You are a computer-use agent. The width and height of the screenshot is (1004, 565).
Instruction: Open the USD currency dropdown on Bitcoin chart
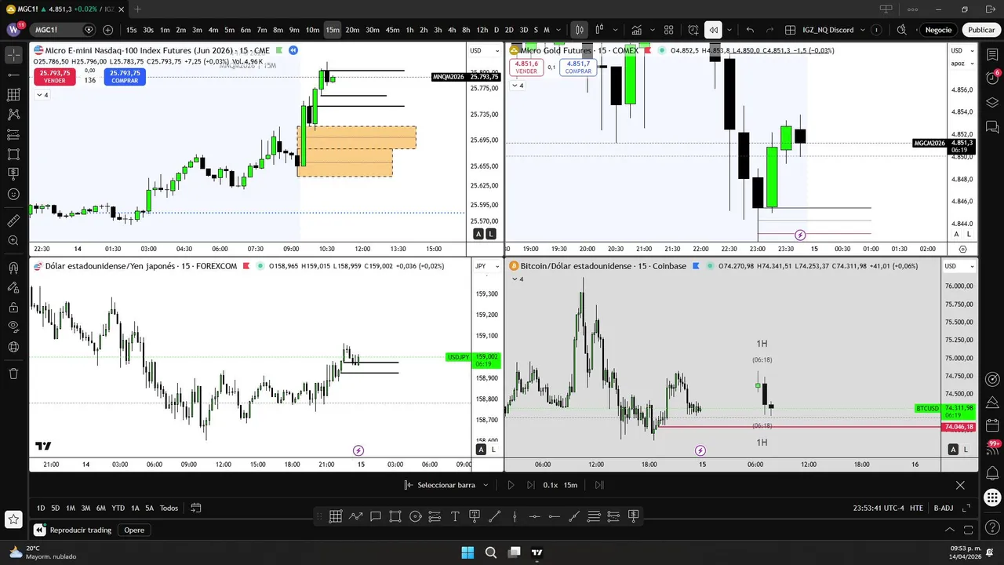point(958,266)
